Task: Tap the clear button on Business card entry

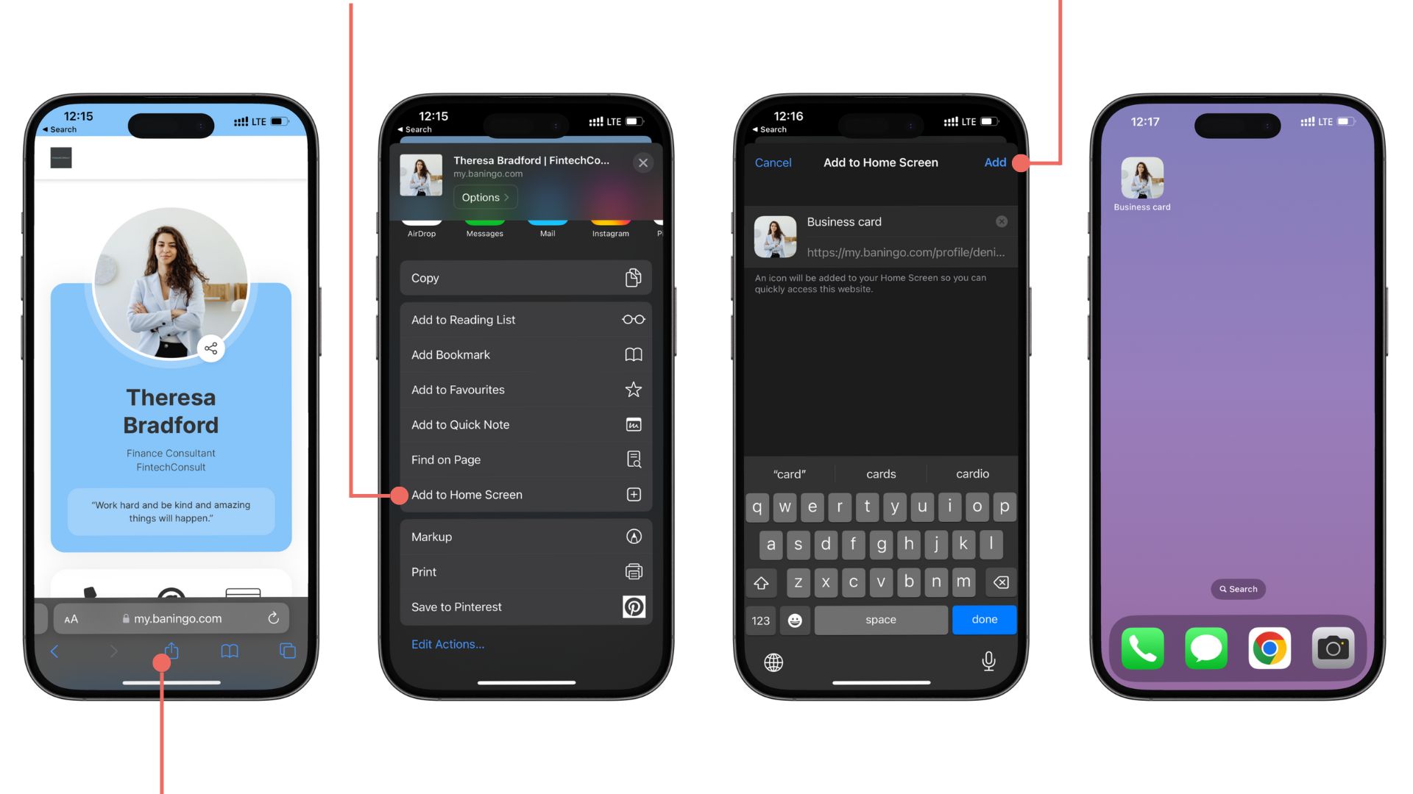Action: tap(1002, 222)
